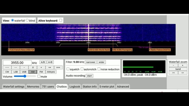189x106 pixels.
Task: Open the Memories tab
Action: pyautogui.click(x=33, y=87)
